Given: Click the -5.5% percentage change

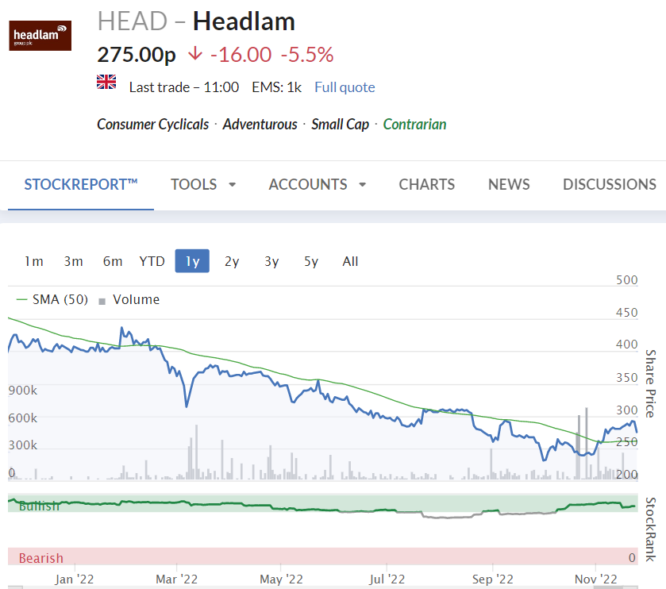Looking at the screenshot, I should [x=307, y=54].
